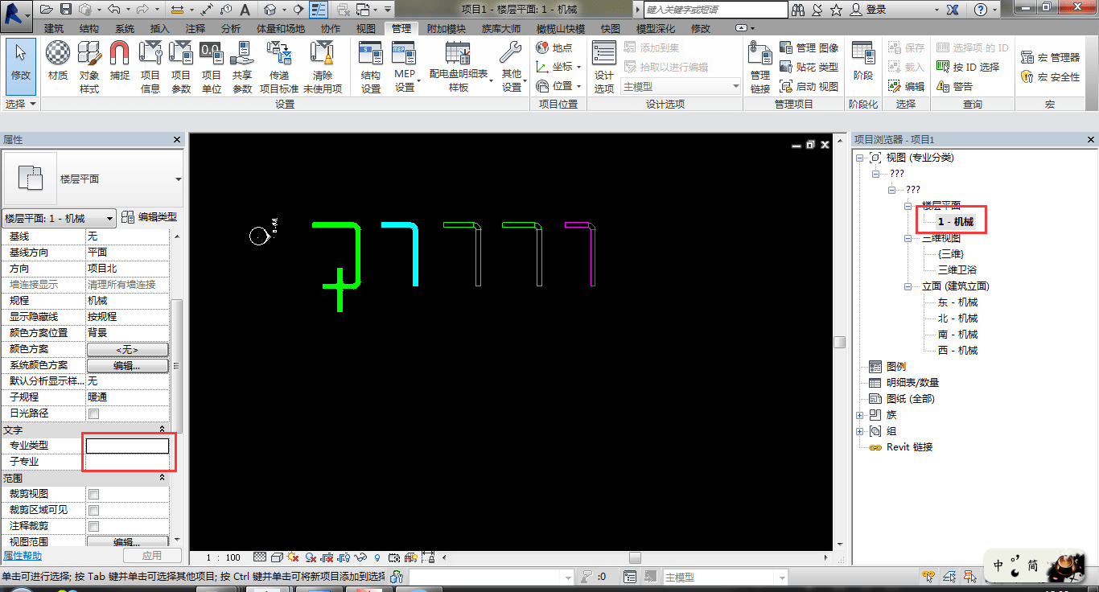The height and width of the screenshot is (592, 1099).
Task: Click the canvas horizontal scrollbar thumb
Action: point(635,557)
